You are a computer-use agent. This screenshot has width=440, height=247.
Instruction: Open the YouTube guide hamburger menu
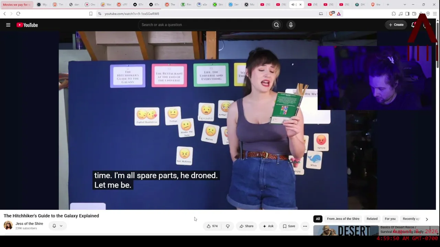(8, 25)
